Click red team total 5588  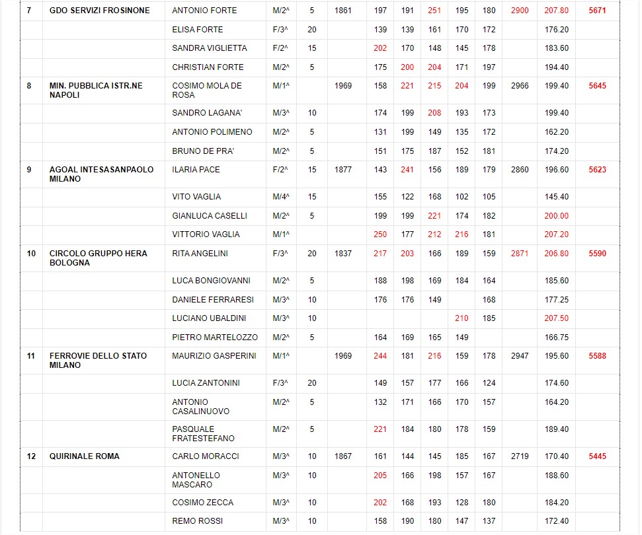point(597,356)
